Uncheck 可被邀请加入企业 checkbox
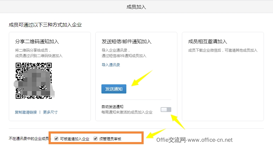The height and width of the screenshot is (146, 273). [x=56, y=138]
